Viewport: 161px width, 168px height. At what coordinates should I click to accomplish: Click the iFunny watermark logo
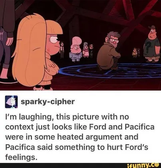[x=143, y=166]
